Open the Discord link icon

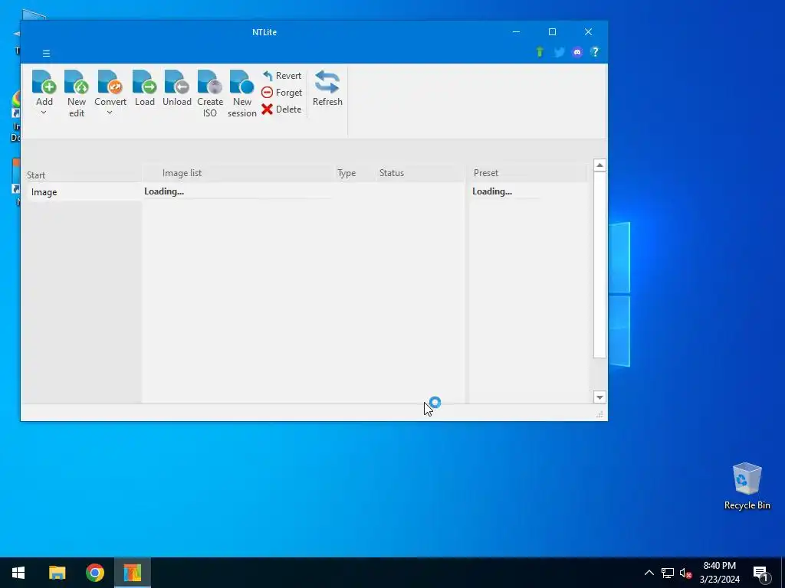click(x=576, y=52)
